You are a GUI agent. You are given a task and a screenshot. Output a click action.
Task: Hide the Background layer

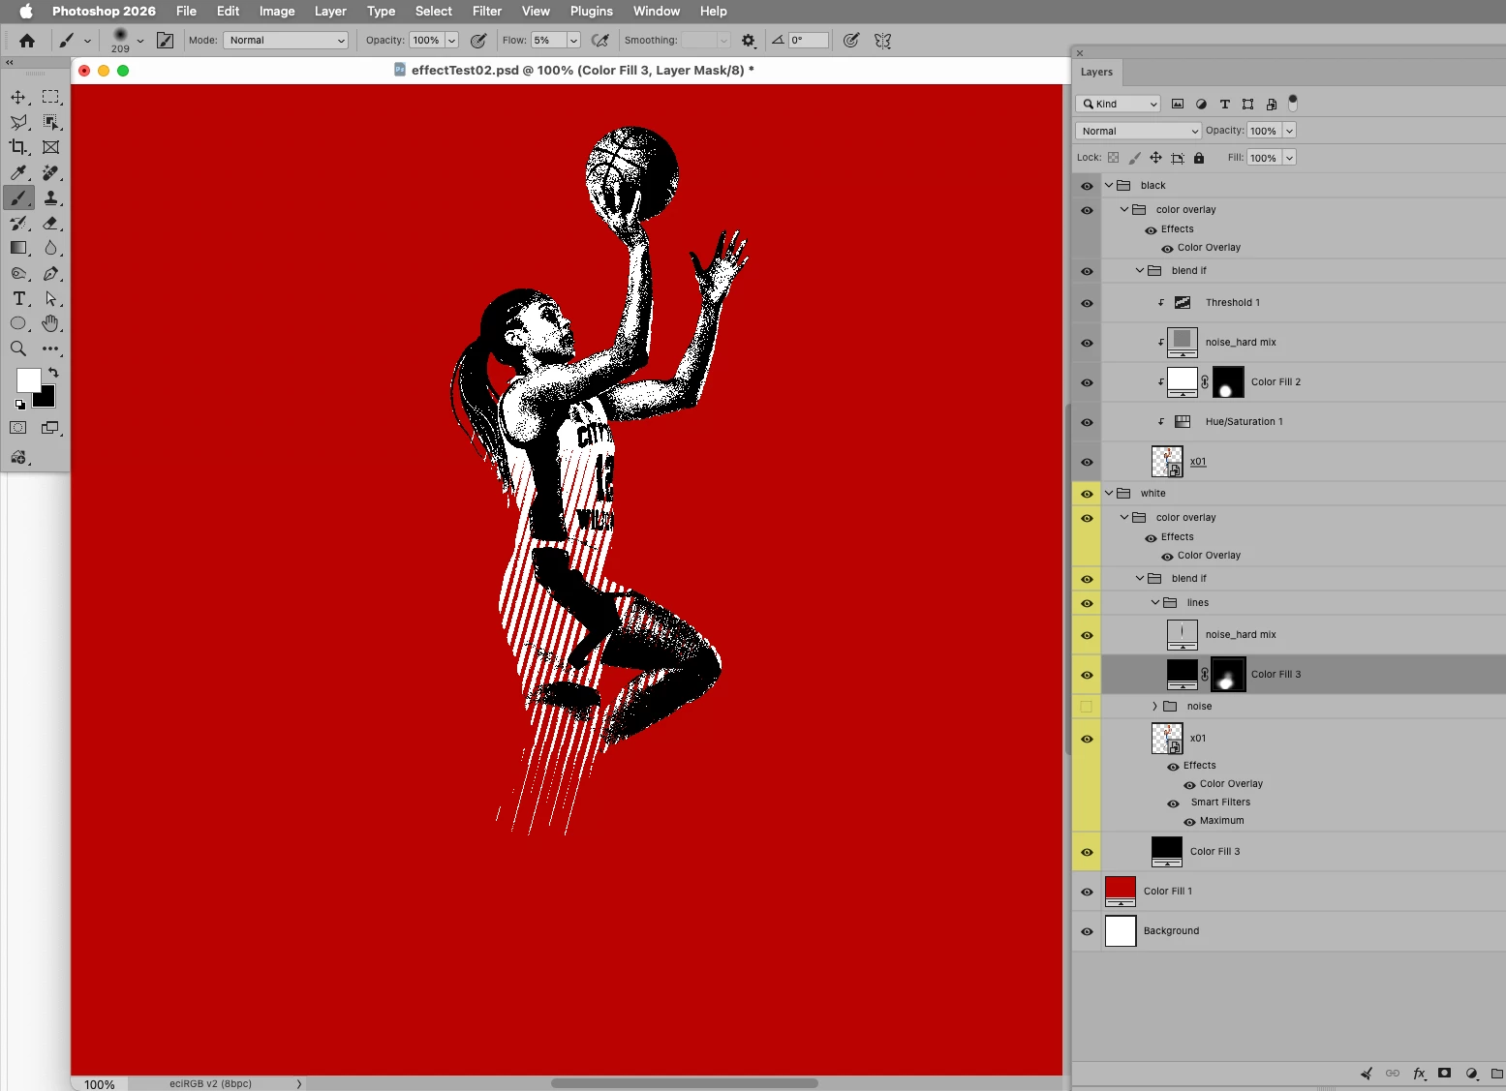(1087, 931)
